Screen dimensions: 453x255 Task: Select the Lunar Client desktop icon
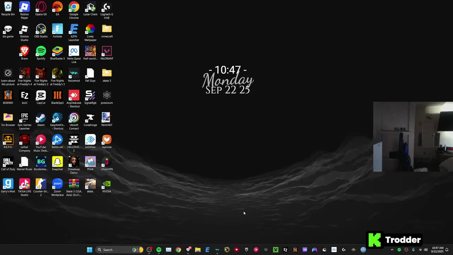[90, 9]
